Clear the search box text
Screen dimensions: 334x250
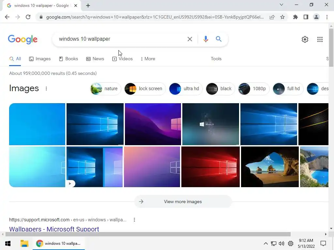(190, 39)
